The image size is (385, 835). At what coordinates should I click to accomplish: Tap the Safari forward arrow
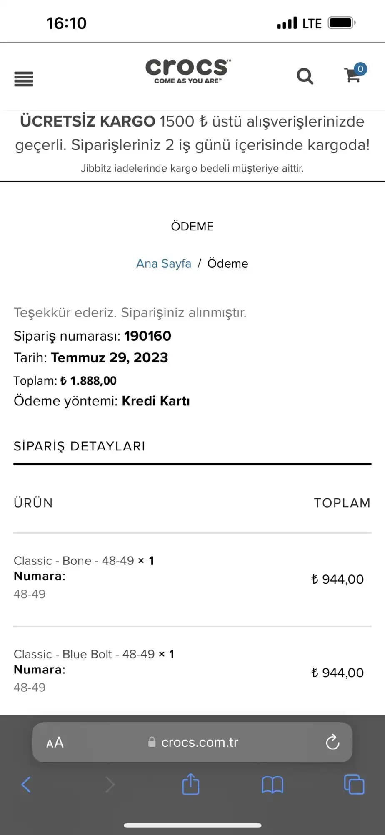110,784
